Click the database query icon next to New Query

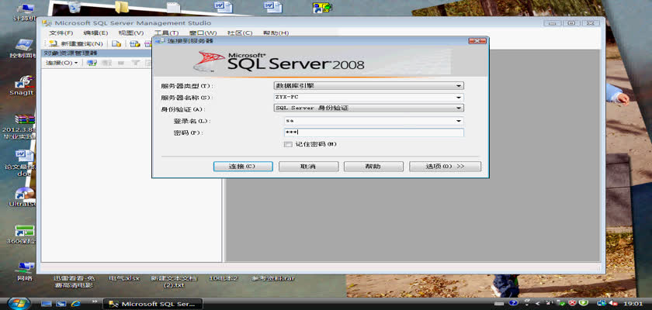tap(116, 43)
